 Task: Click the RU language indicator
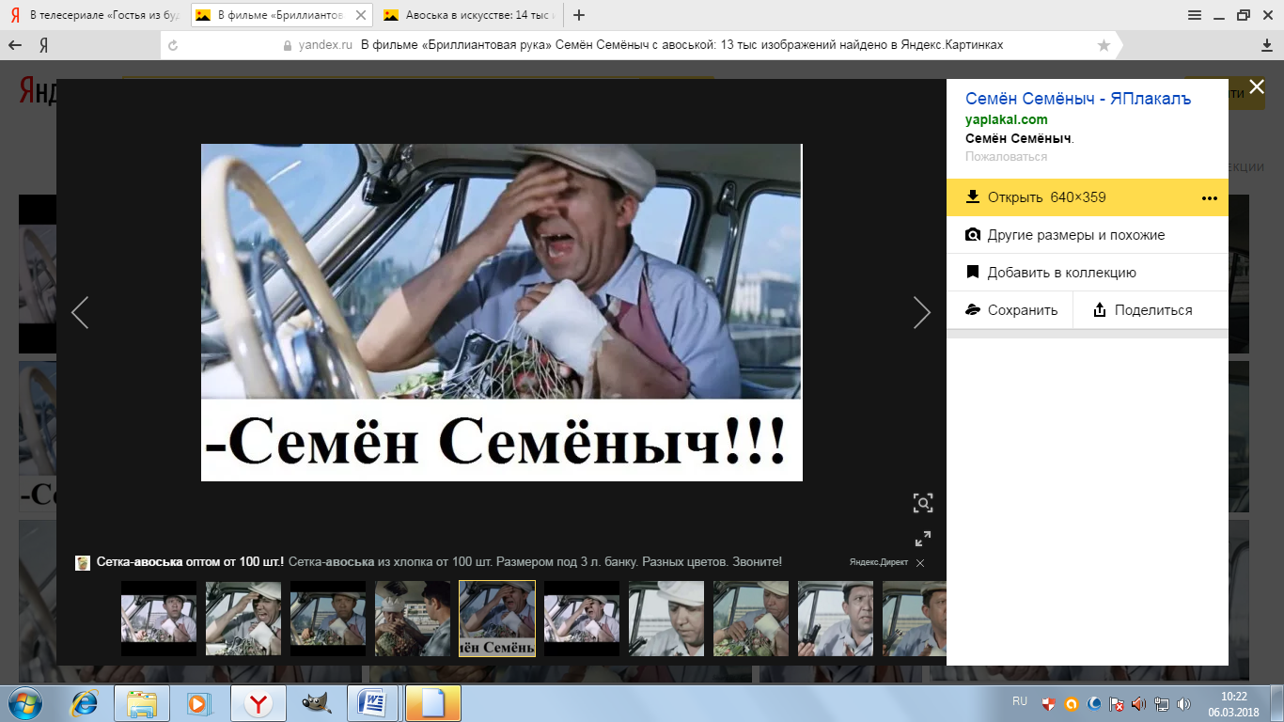(1020, 701)
